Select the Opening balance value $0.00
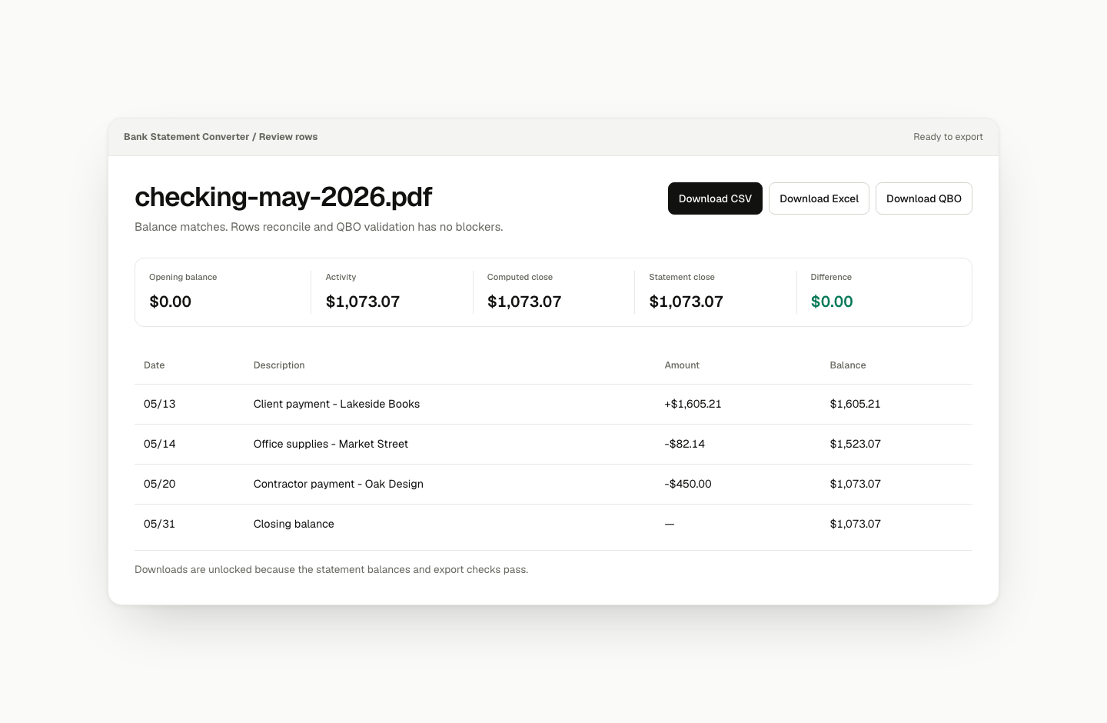This screenshot has height=723, width=1107. coord(170,302)
